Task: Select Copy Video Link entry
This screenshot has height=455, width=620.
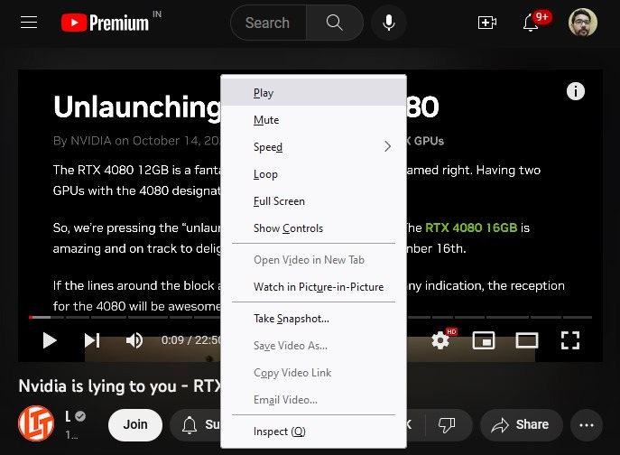Action: [x=313, y=373]
